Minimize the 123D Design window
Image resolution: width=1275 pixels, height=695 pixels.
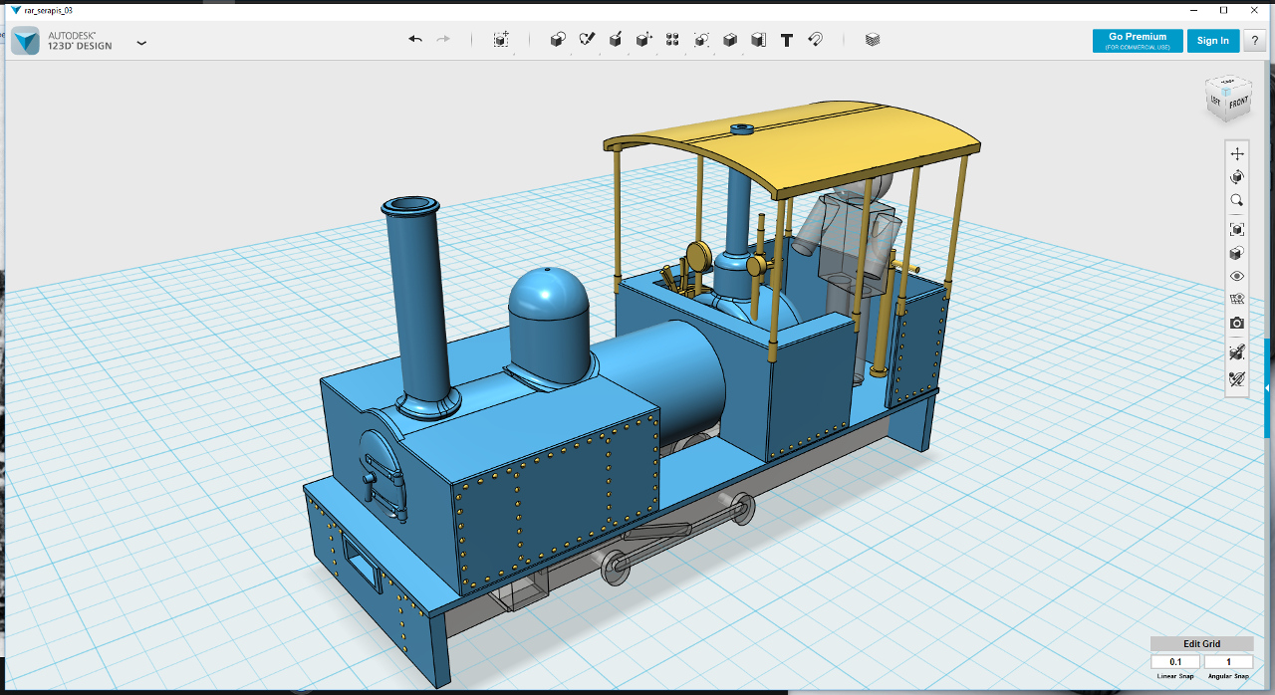(x=1194, y=10)
